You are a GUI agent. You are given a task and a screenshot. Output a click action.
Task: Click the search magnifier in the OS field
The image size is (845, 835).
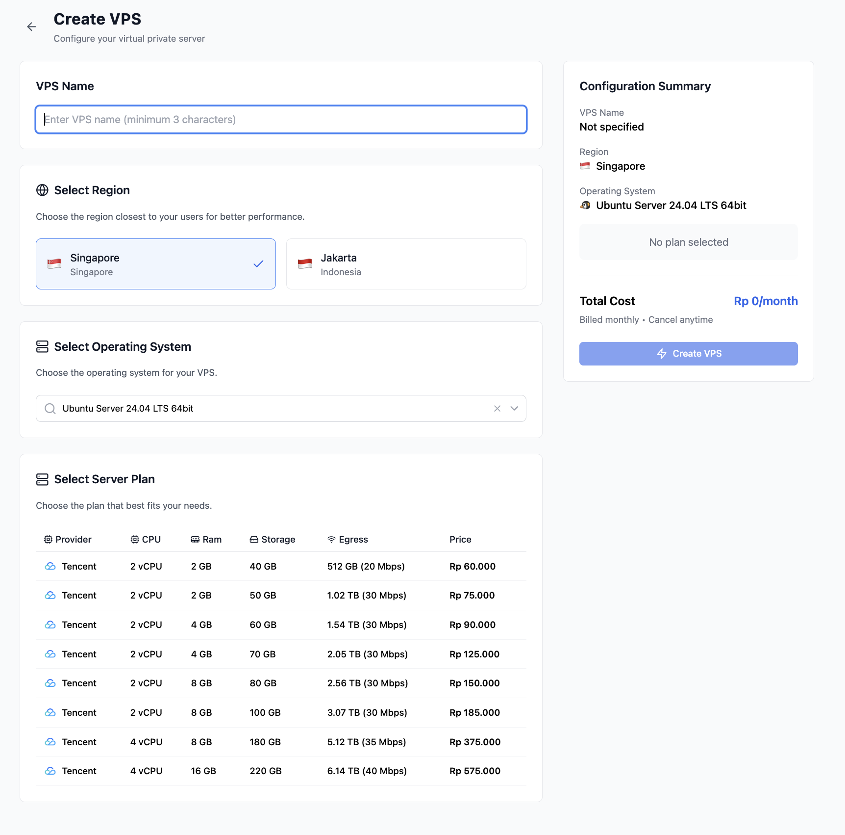coord(50,408)
